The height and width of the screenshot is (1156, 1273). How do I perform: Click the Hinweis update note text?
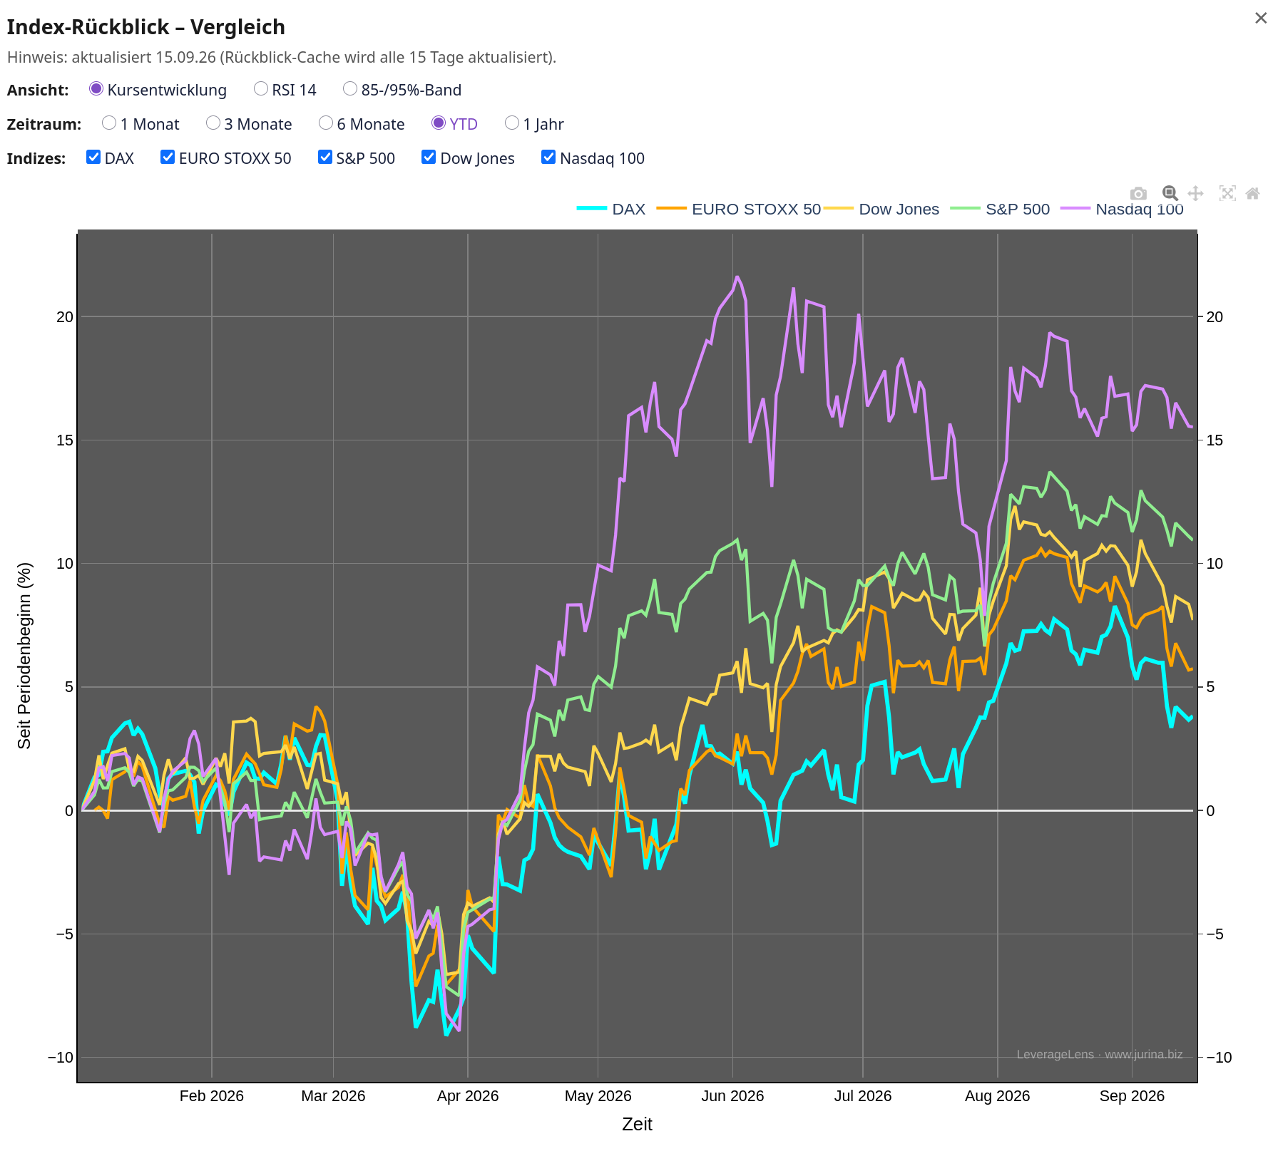(x=282, y=58)
